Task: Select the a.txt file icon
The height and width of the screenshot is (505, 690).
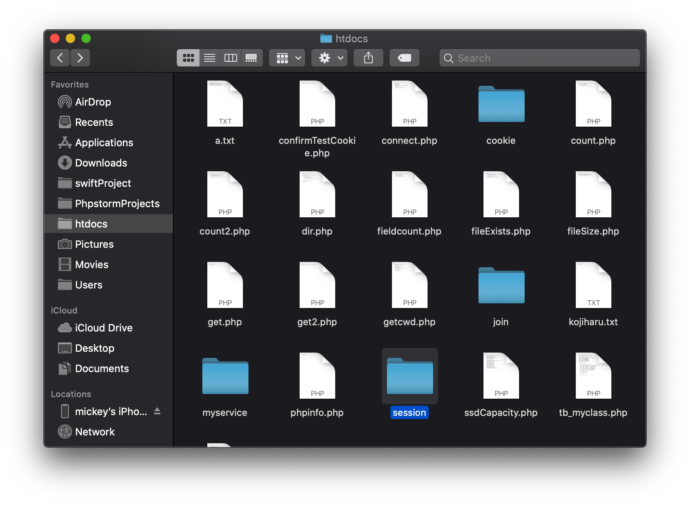Action: pyautogui.click(x=225, y=104)
